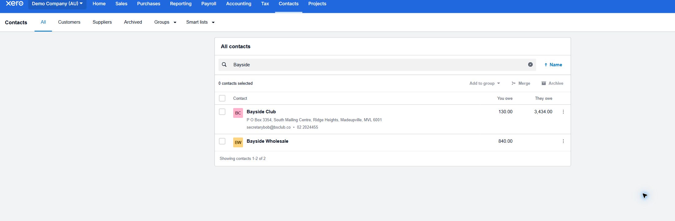Select the Bayside Club checkbox

[222, 112]
